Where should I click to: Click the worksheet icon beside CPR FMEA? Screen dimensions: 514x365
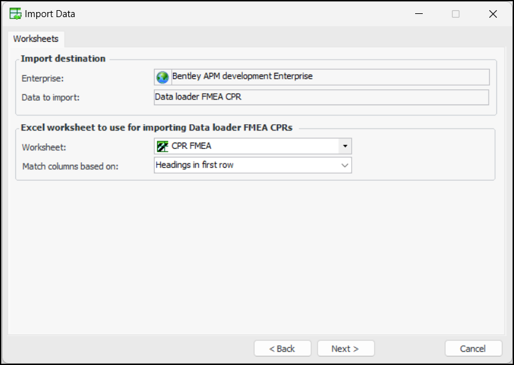[162, 146]
